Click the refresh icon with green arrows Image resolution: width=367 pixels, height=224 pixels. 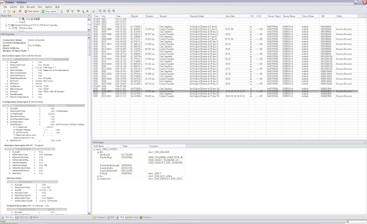click(93, 11)
